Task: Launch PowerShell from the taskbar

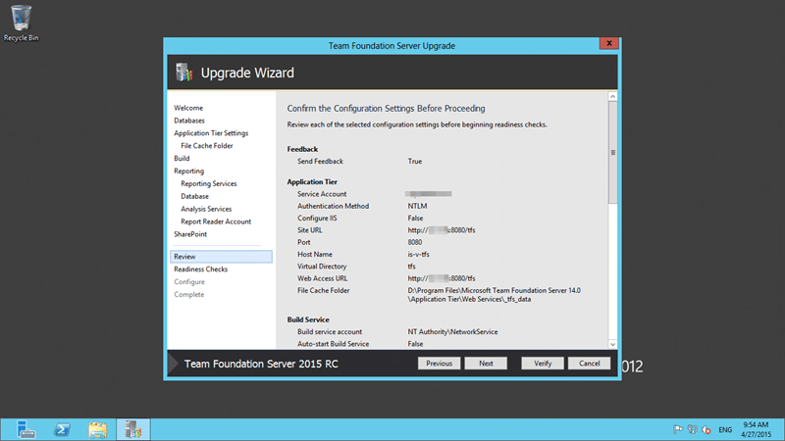Action: click(62, 429)
